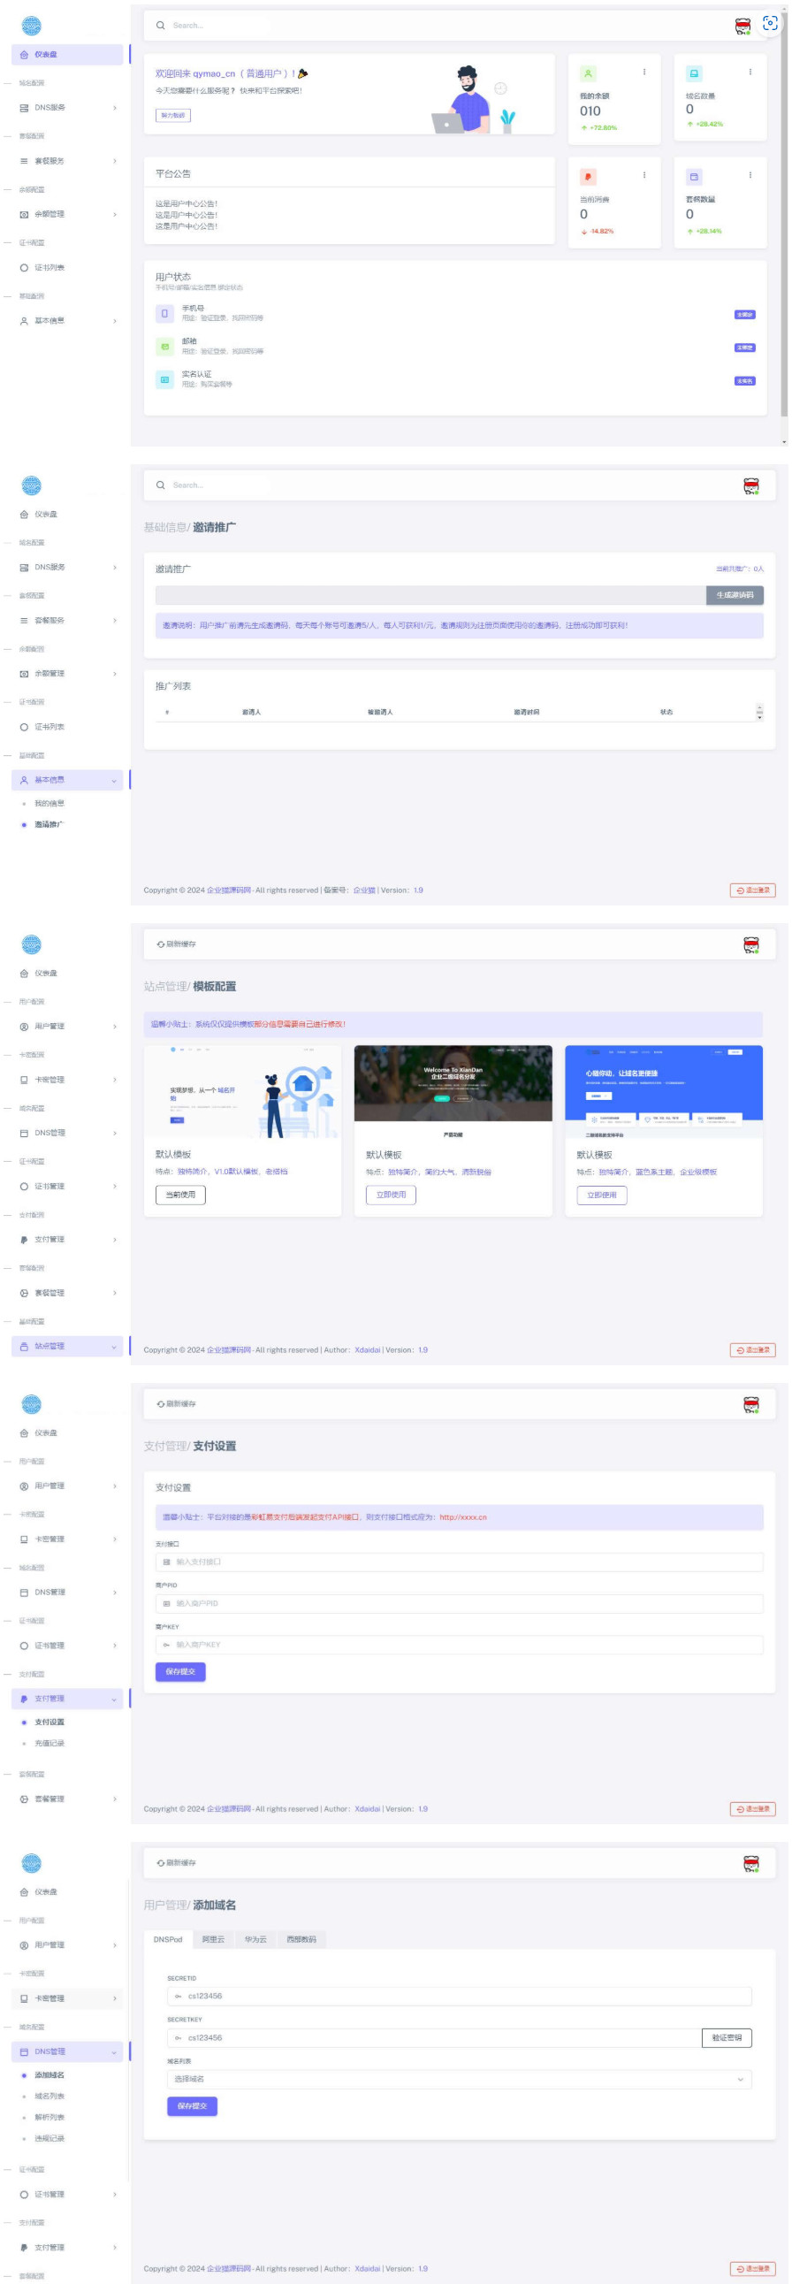The height and width of the screenshot is (2284, 792).
Task: Click 证书管理 icon in the 模板配置 page sidebar
Action: click(24, 1187)
